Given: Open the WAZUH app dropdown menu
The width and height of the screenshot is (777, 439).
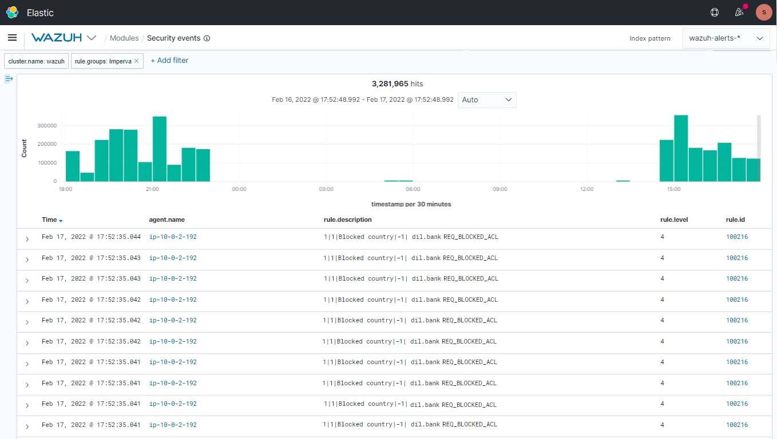Looking at the screenshot, I should tap(64, 38).
